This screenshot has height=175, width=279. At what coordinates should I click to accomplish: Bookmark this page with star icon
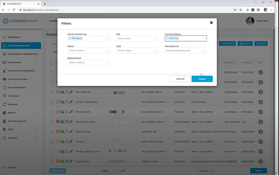click(240, 10)
